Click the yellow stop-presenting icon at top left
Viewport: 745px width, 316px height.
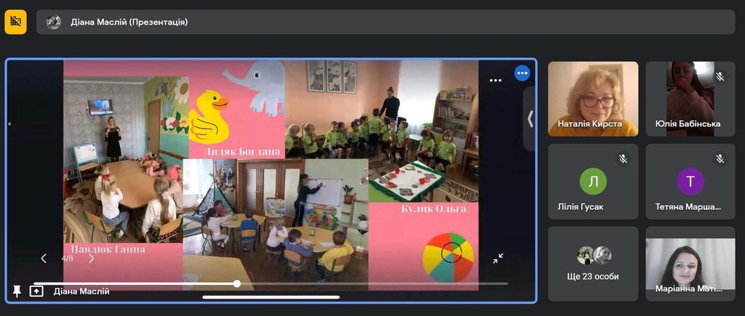(15, 22)
